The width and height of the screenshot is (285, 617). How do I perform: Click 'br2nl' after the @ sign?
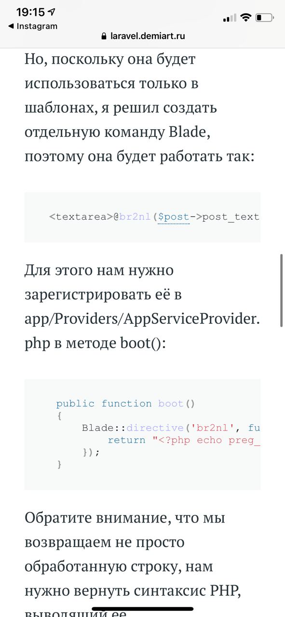pyautogui.click(x=136, y=217)
